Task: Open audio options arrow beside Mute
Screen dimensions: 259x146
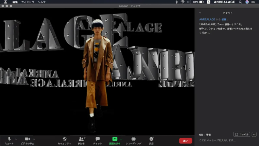Action: pos(16,139)
